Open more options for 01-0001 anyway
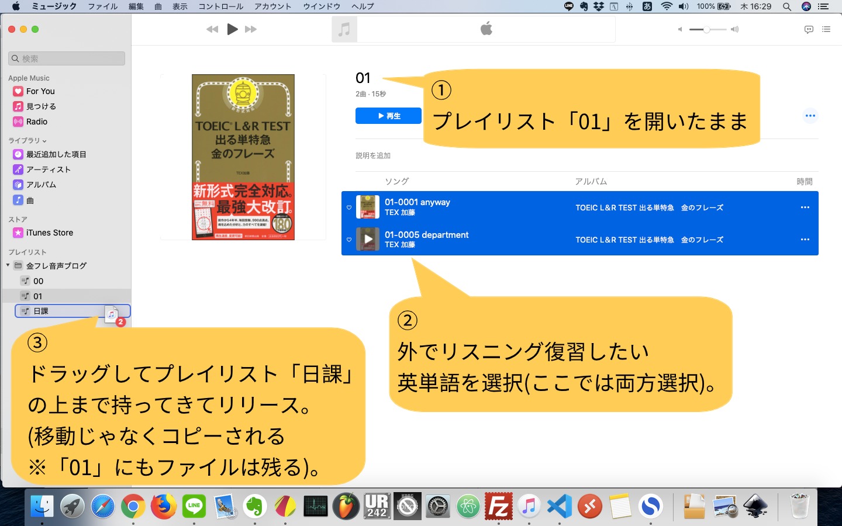Image resolution: width=842 pixels, height=526 pixels. pyautogui.click(x=805, y=207)
